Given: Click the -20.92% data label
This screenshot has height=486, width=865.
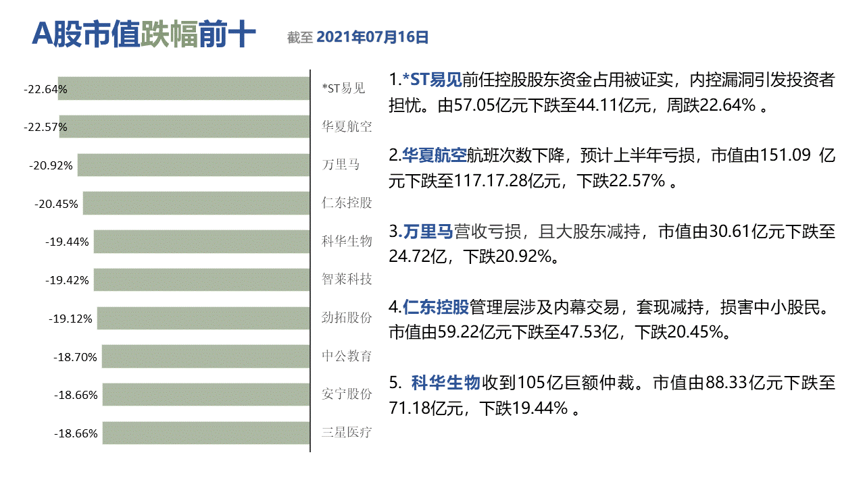Looking at the screenshot, I should coord(51,165).
